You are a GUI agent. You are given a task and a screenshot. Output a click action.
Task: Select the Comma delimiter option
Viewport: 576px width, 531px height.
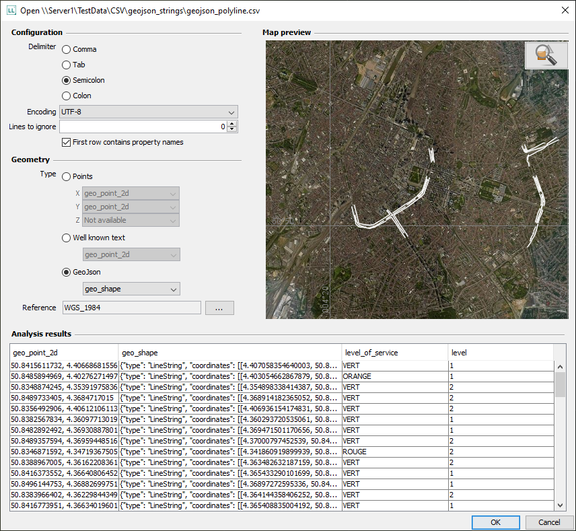click(x=79, y=49)
